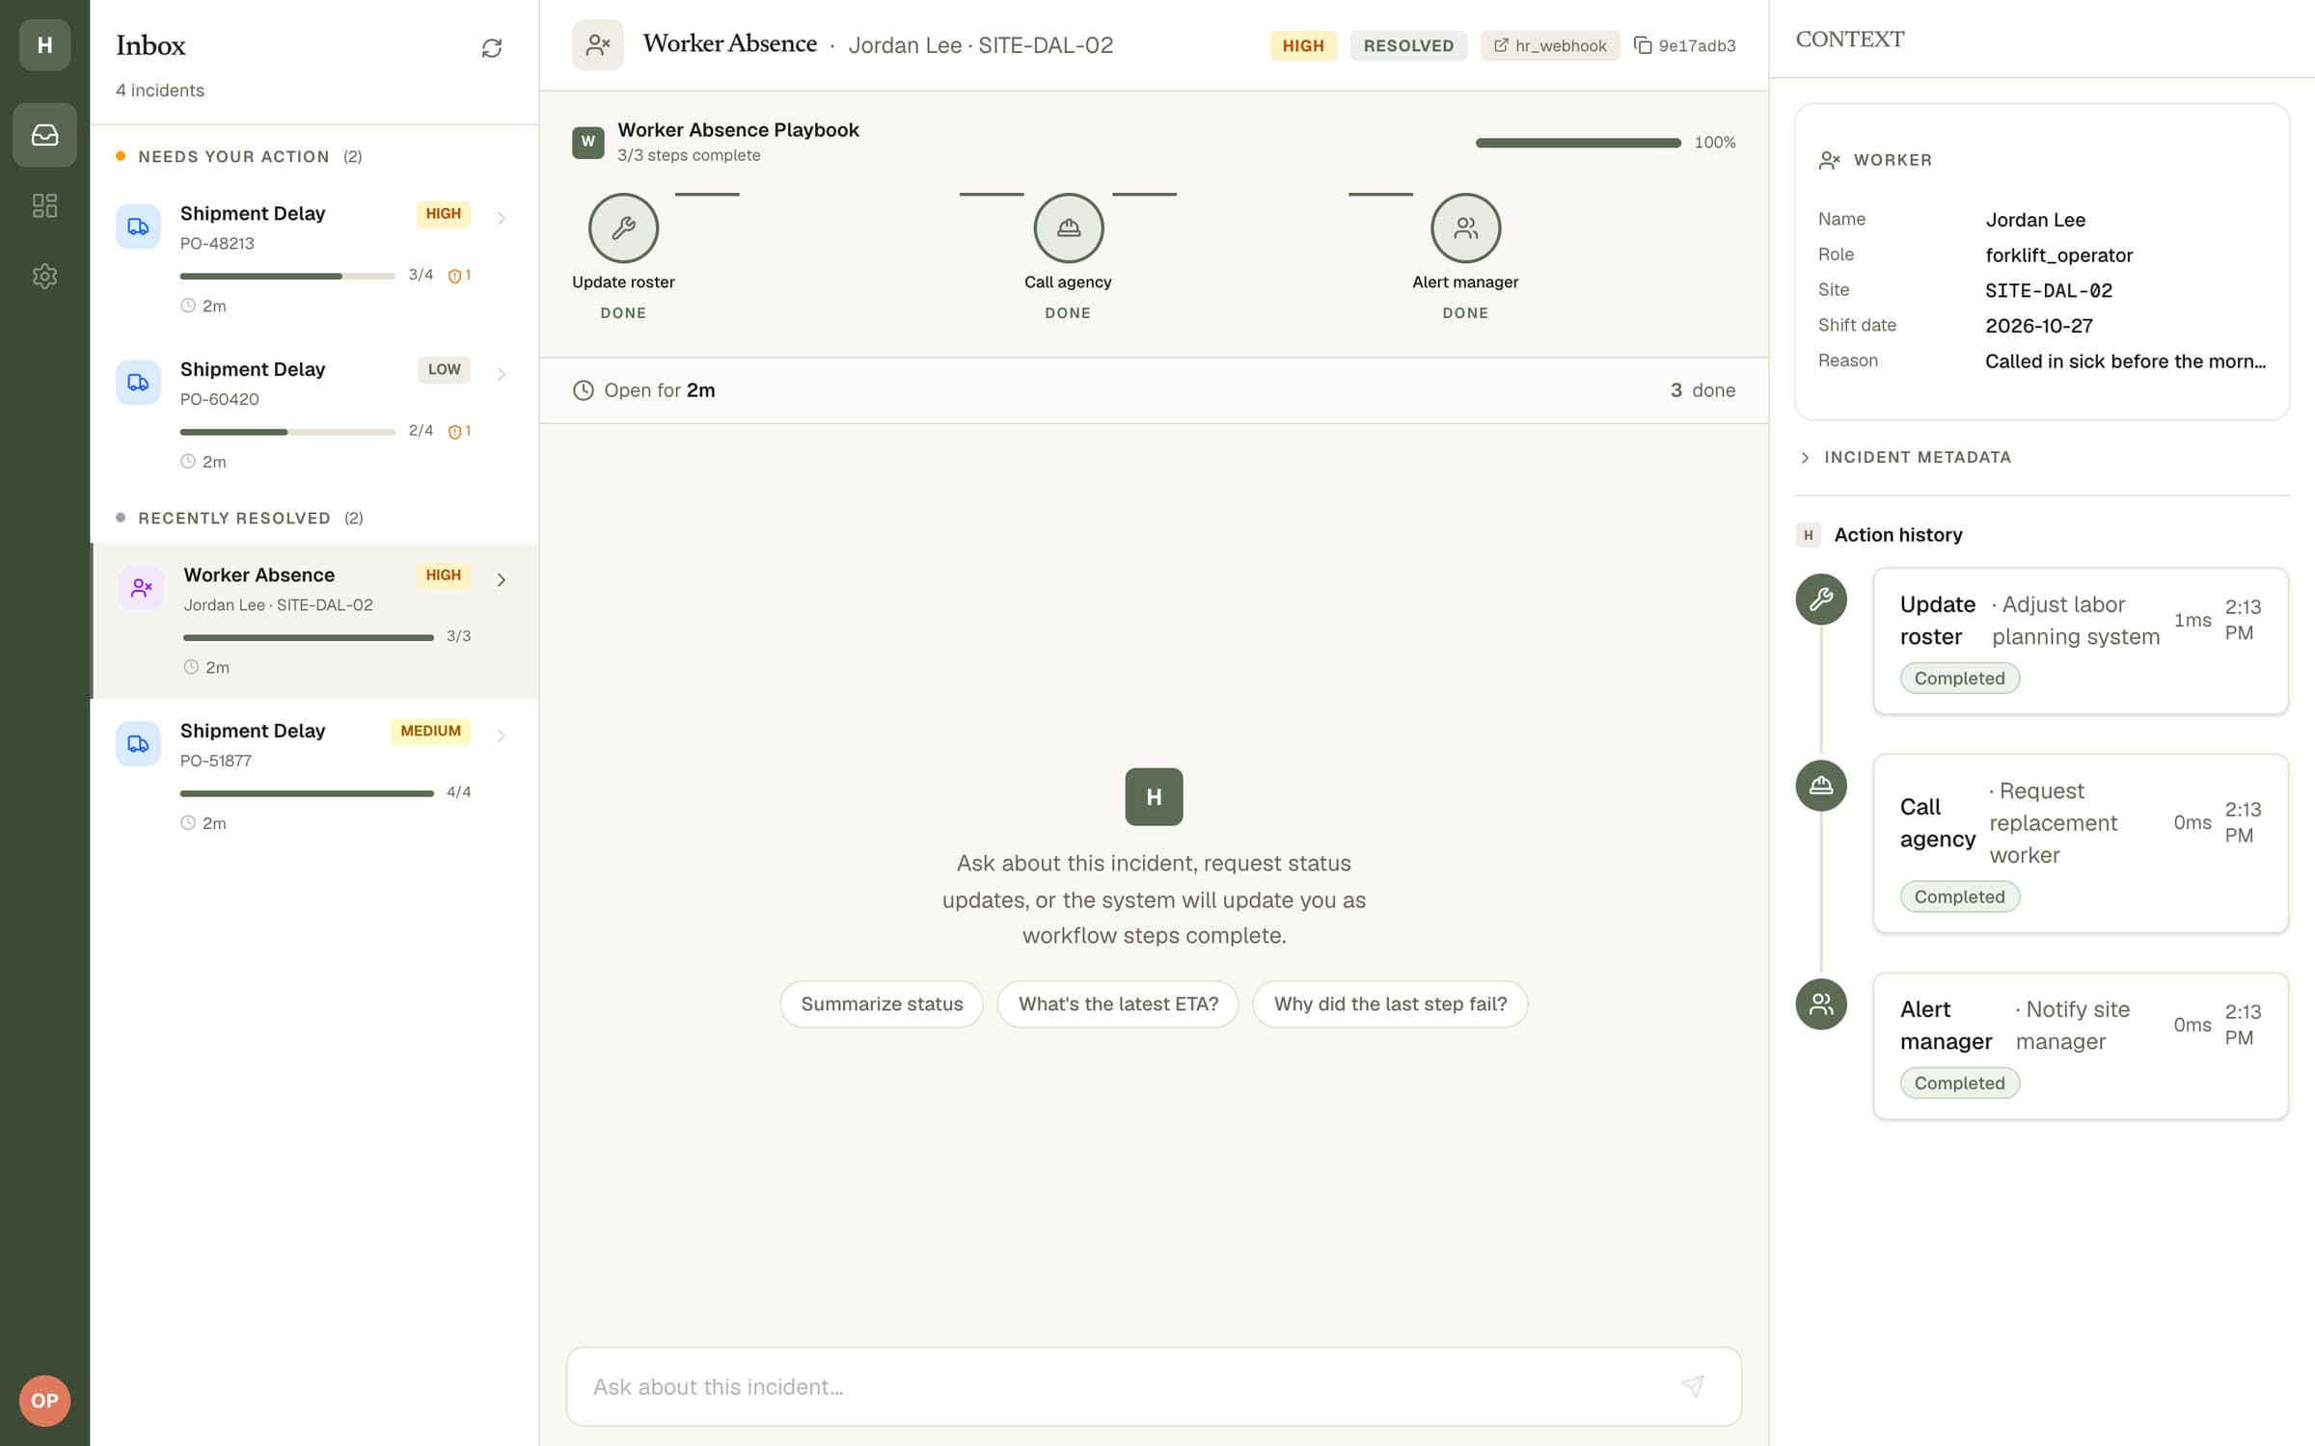Click Alert manager action history icon
The width and height of the screenshot is (2315, 1446).
pos(1821,1004)
